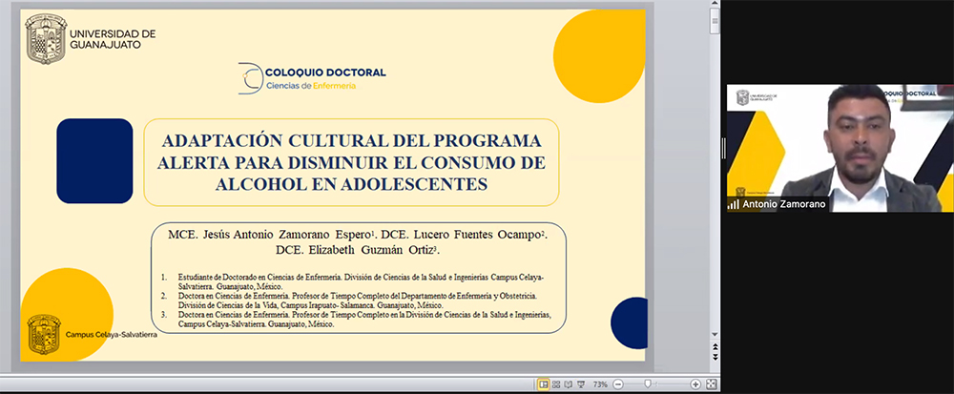
Task: Open Slide Sorter view
Action: click(x=557, y=384)
